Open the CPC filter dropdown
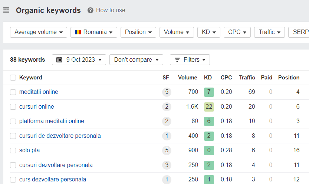This screenshot has width=309, height=184. pyautogui.click(x=237, y=32)
